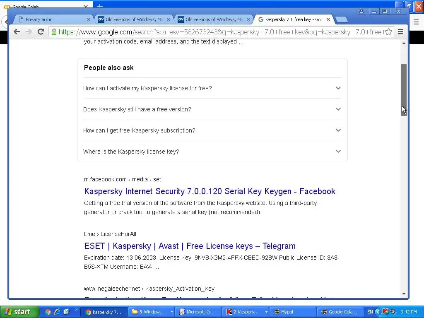Viewport: 424px width, 318px height.
Task: Click the vertical scrollbar thumb
Action: tap(404, 90)
